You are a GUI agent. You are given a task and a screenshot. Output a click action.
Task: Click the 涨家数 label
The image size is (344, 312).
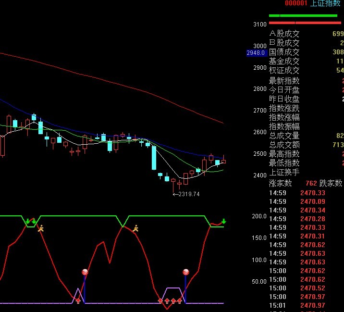coord(281,183)
